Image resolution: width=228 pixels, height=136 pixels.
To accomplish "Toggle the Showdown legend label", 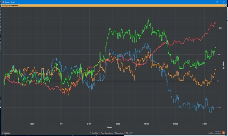I will coord(119,133).
